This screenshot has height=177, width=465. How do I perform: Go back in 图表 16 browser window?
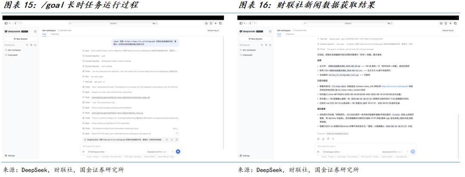tap(250, 23)
